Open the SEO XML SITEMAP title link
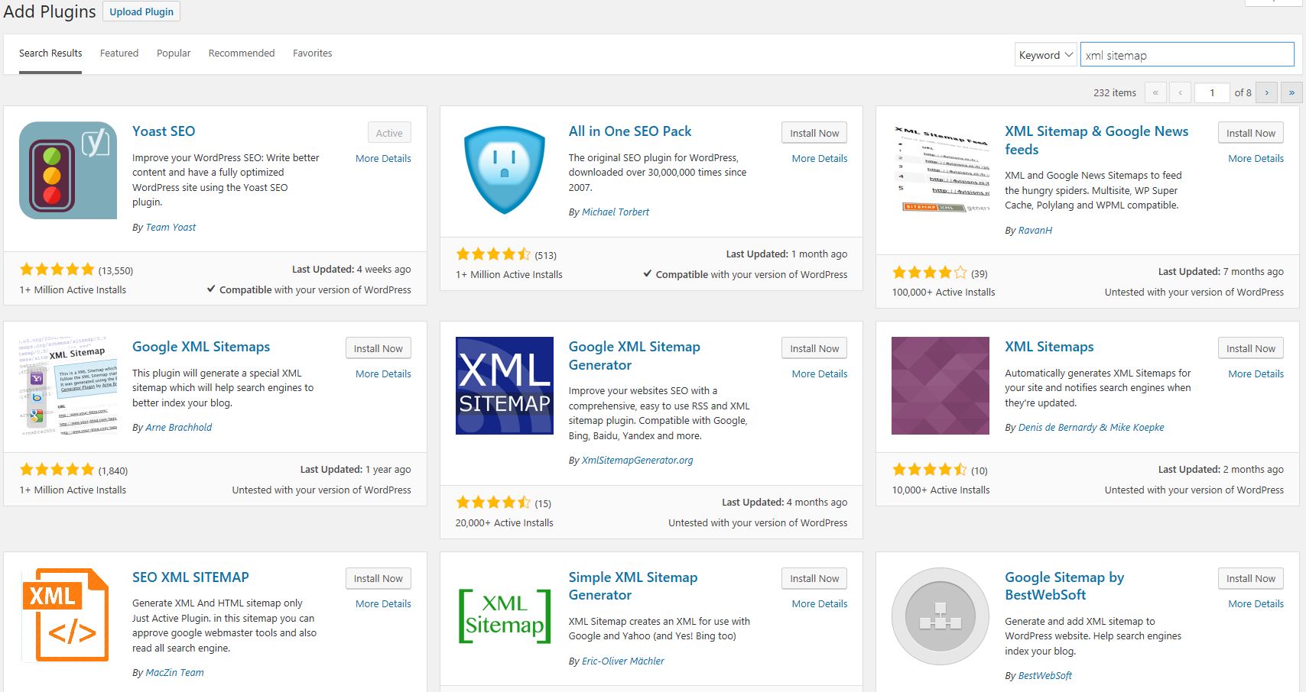Screen dimensions: 1306x692 190,577
